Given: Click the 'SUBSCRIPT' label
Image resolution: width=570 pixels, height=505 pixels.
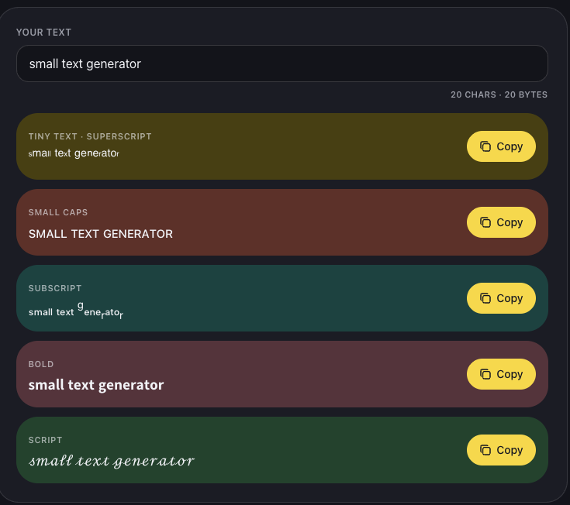Looking at the screenshot, I should (x=55, y=288).
